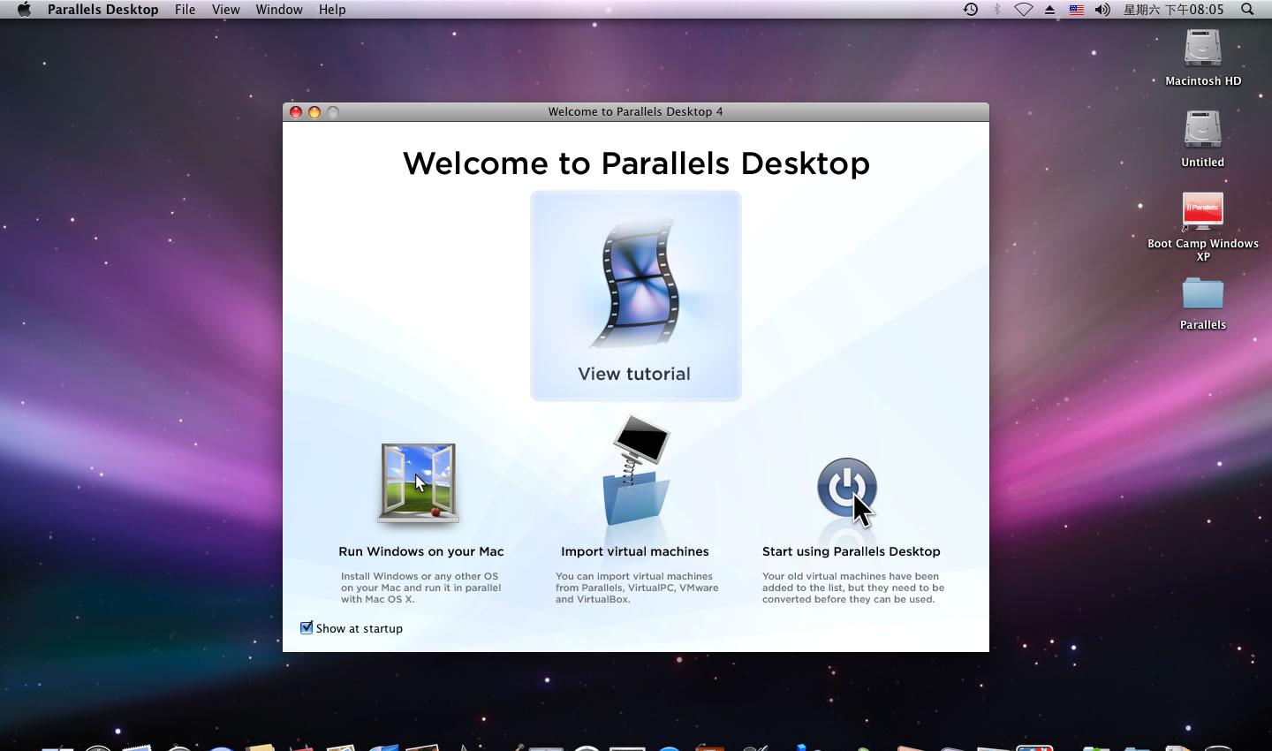Image resolution: width=1272 pixels, height=751 pixels.
Task: Open the View menu
Action: pyautogui.click(x=226, y=10)
